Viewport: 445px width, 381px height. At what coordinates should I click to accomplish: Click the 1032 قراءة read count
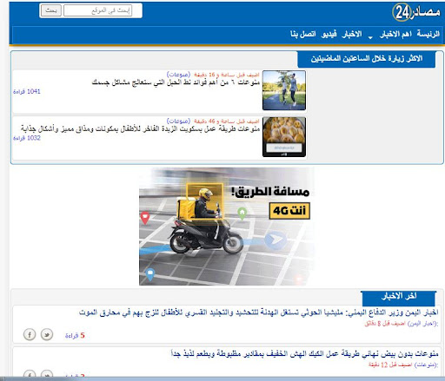point(27,138)
